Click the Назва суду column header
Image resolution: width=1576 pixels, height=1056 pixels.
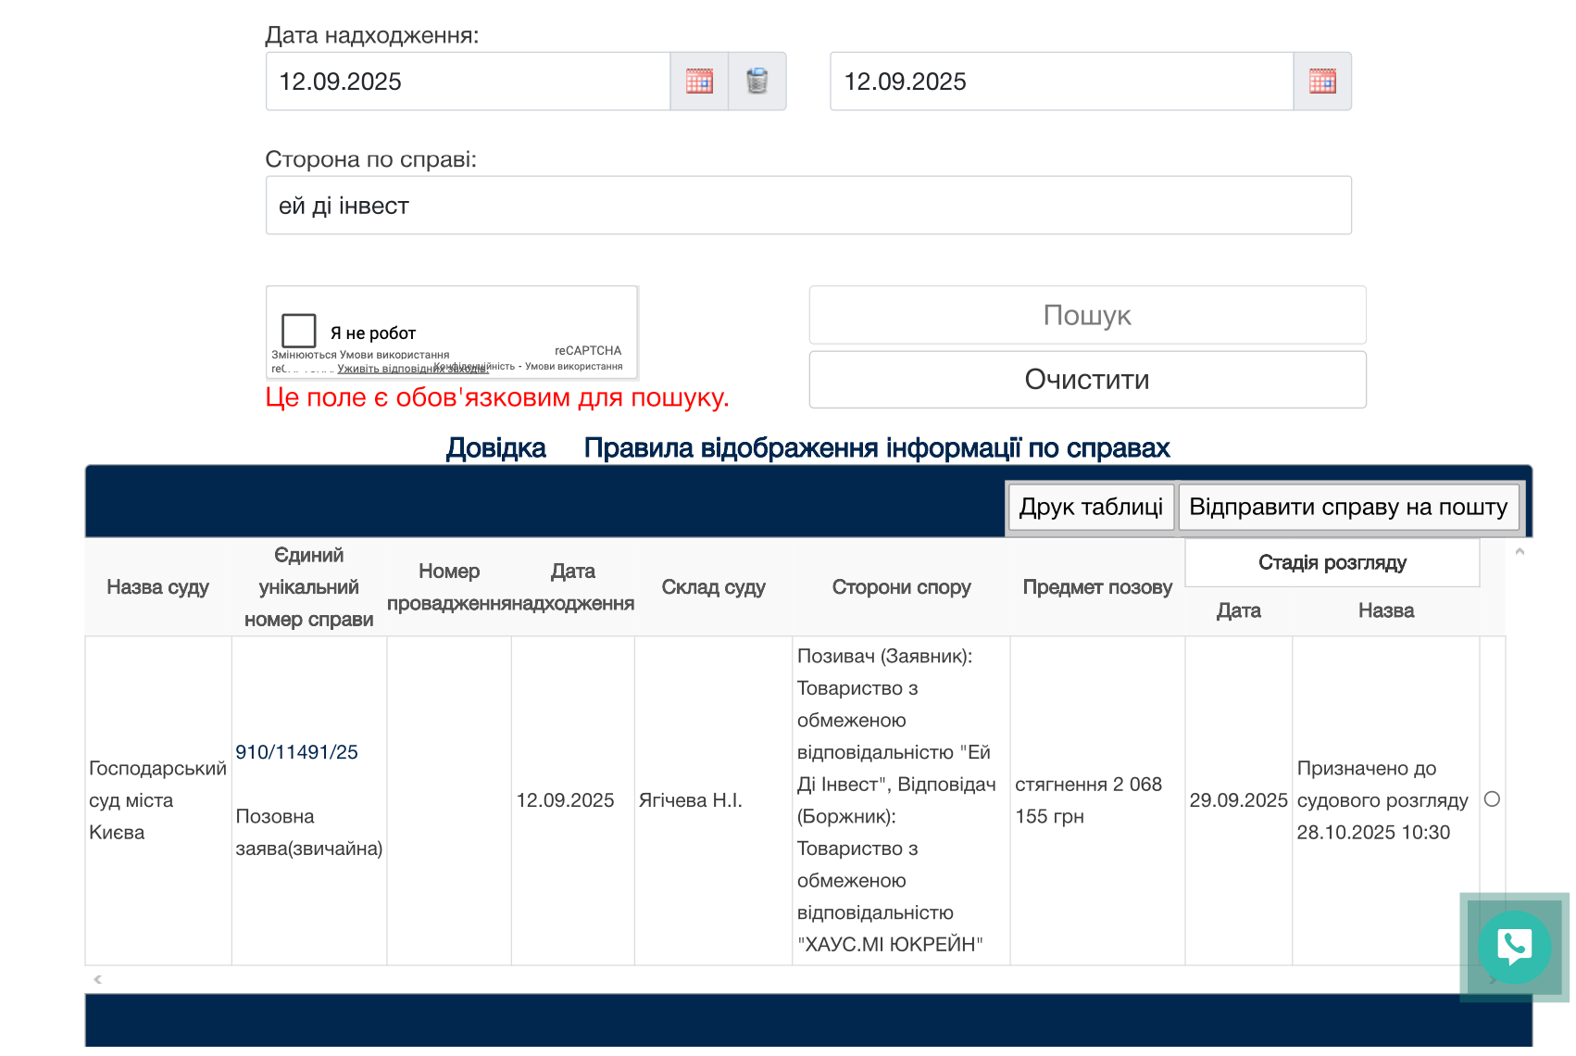coord(157,587)
